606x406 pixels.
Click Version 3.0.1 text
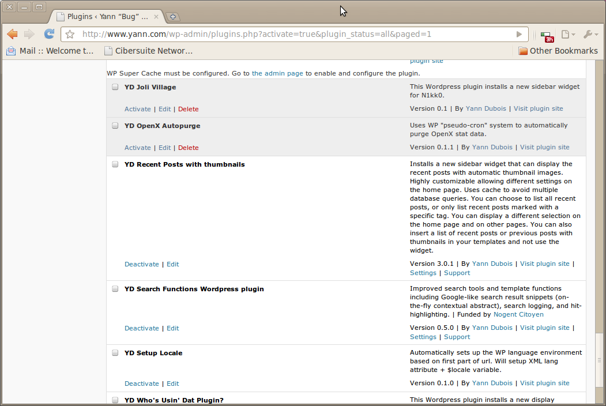click(x=432, y=264)
